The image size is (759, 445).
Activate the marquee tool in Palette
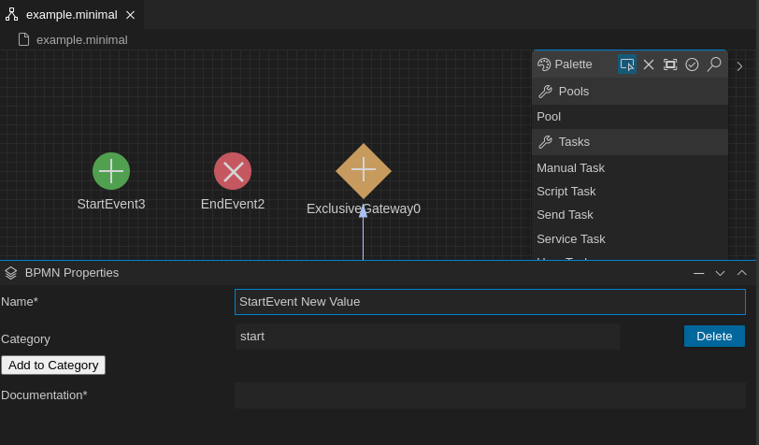[670, 65]
